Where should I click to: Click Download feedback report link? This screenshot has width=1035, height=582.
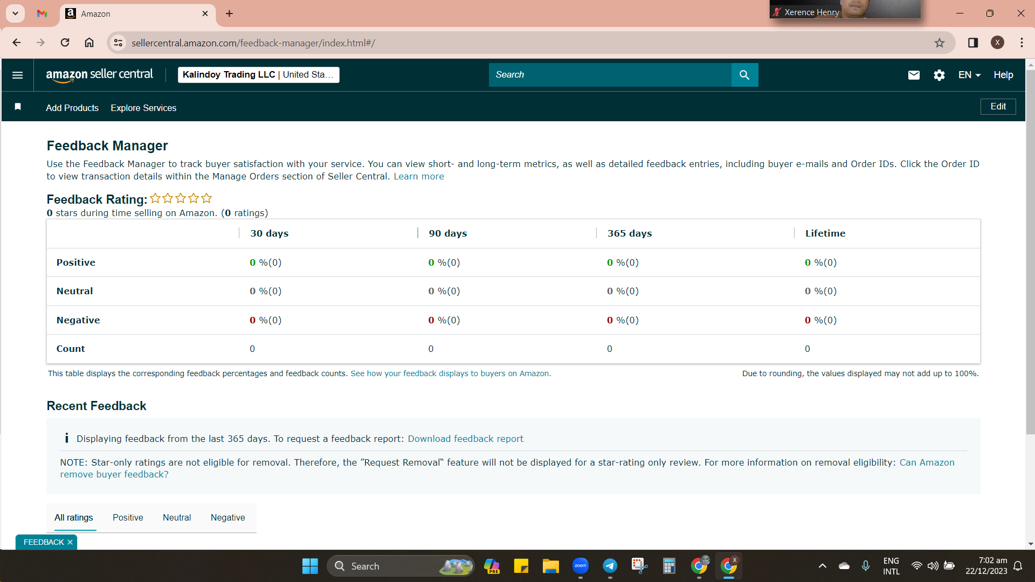pos(465,439)
